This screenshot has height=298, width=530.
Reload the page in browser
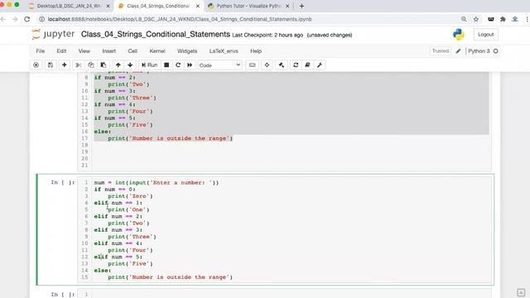click(x=27, y=19)
